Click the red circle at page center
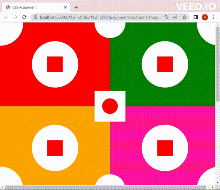Viewport: 220px width, 190px height. click(x=110, y=106)
